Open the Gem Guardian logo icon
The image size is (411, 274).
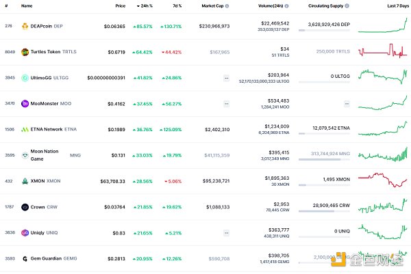pyautogui.click(x=25, y=258)
